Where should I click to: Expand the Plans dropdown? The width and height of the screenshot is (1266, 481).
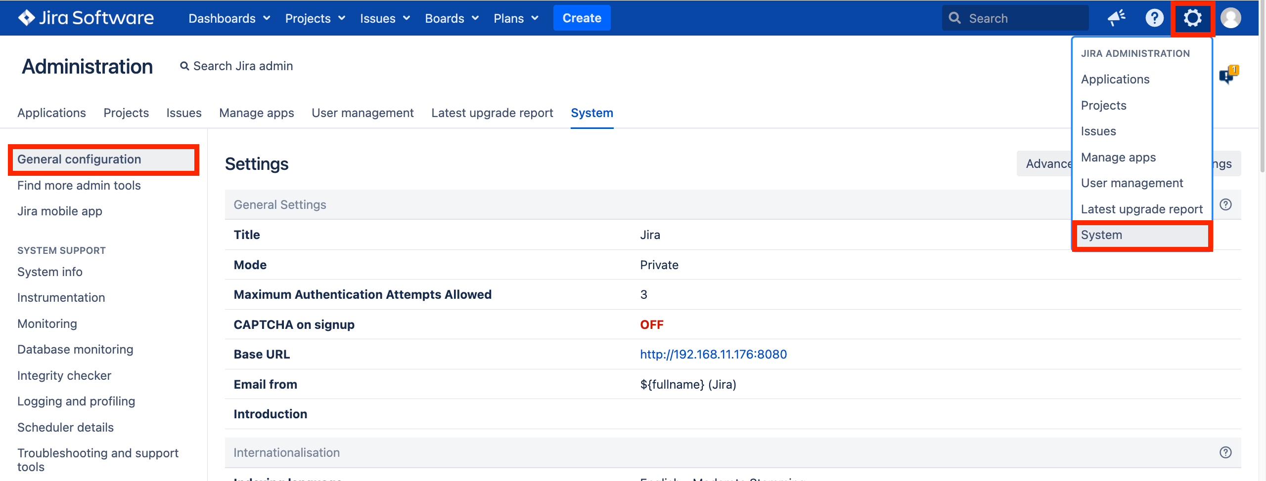coord(516,18)
